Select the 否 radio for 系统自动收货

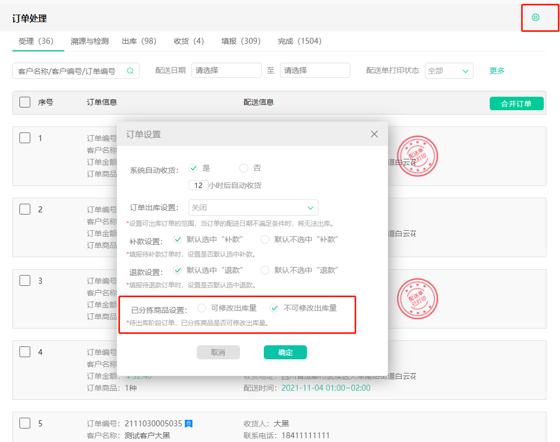click(243, 168)
